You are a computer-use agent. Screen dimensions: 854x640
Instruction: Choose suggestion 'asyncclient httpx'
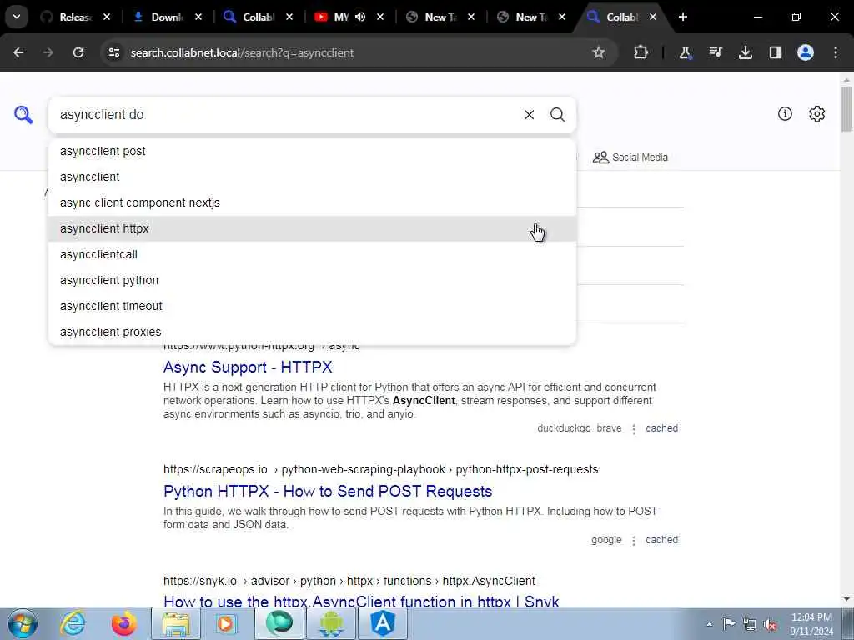[x=312, y=228]
